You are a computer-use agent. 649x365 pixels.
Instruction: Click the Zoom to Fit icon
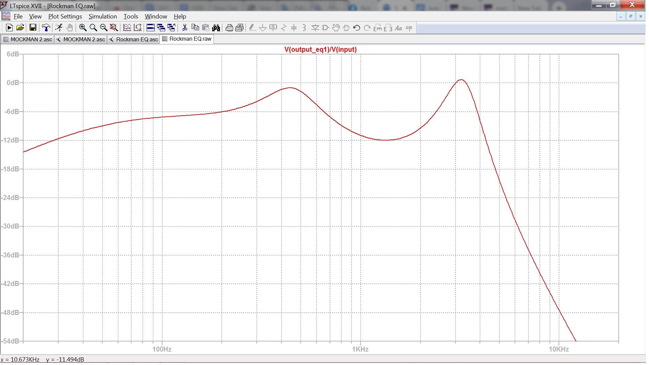tap(114, 28)
